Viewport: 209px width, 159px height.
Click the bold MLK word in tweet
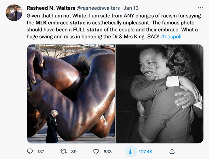point(41,23)
